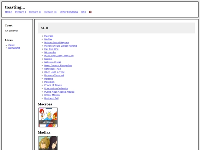Open Mahou Shoujo Lyrical Nanoha link
200x150 pixels.
61,46
